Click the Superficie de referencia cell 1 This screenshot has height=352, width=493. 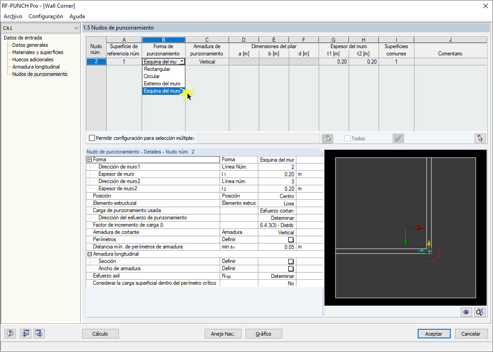124,62
